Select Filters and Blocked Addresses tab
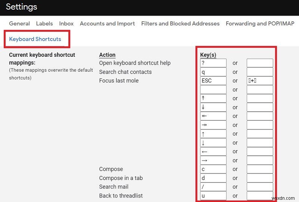Image resolution: width=299 pixels, height=202 pixels. [x=180, y=24]
